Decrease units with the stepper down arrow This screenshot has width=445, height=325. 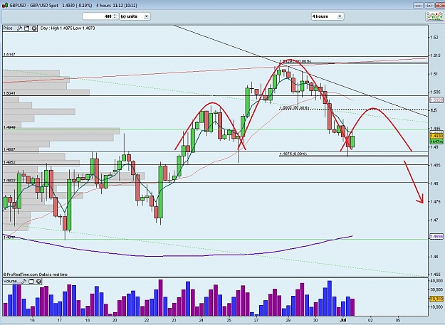(x=115, y=18)
